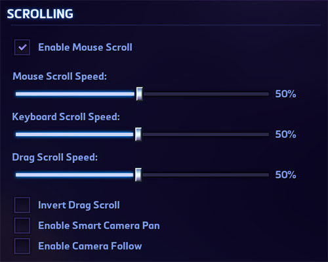Enable the Smart Camera Pan checkbox
The width and height of the screenshot is (328, 262).
[x=22, y=225]
